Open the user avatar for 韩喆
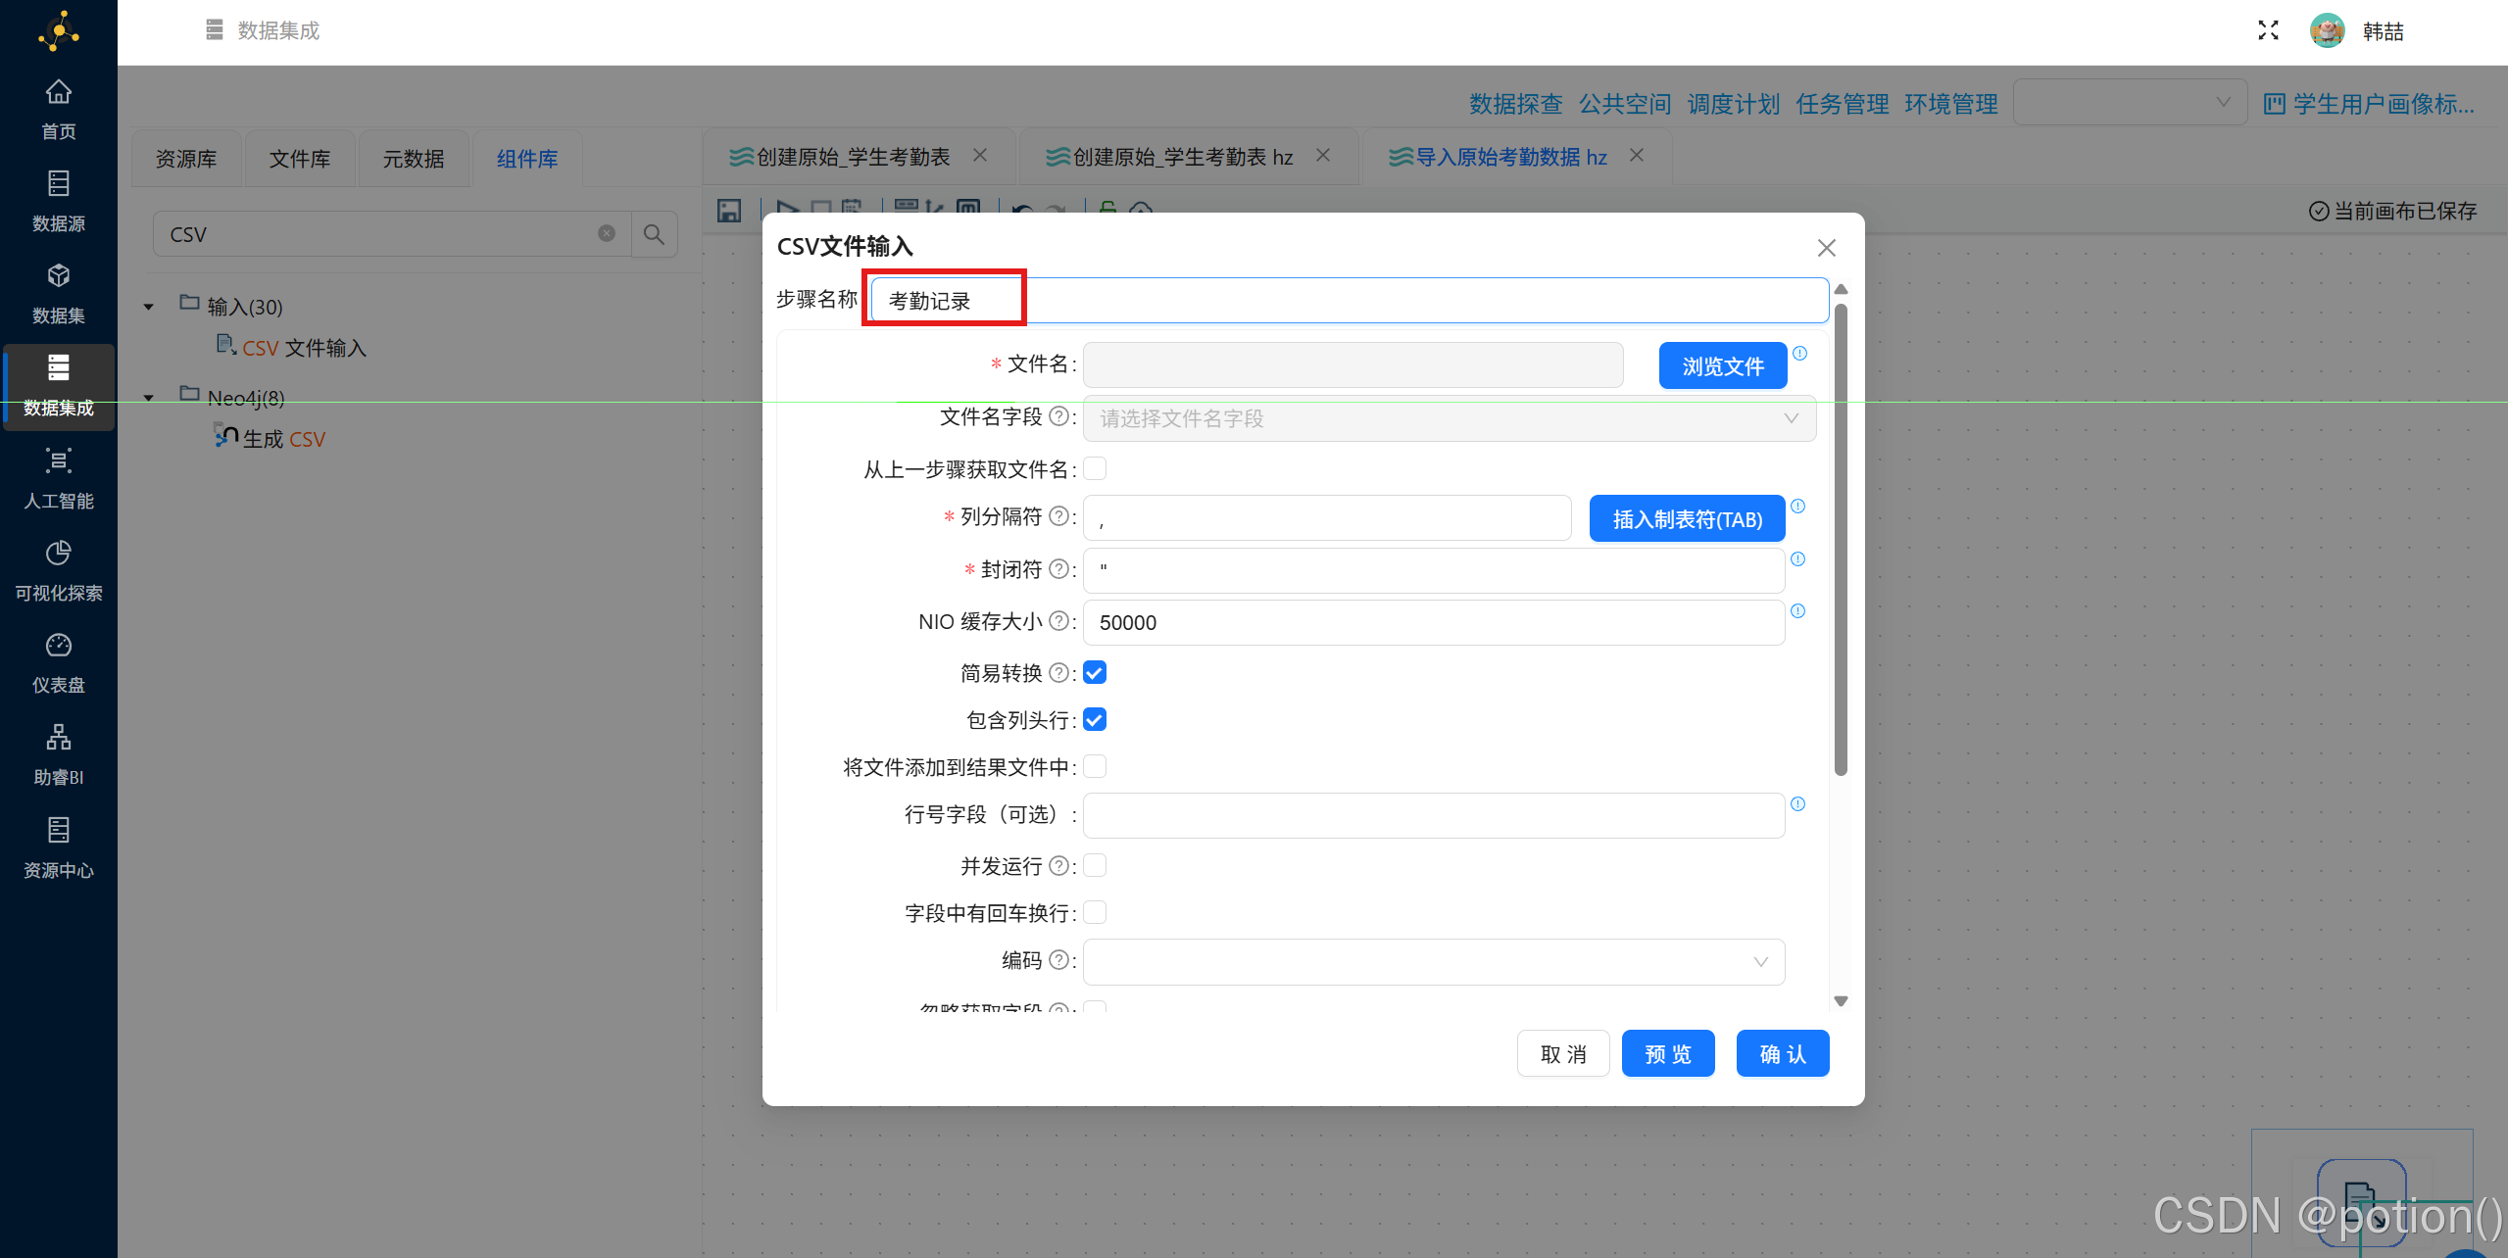 click(2327, 30)
